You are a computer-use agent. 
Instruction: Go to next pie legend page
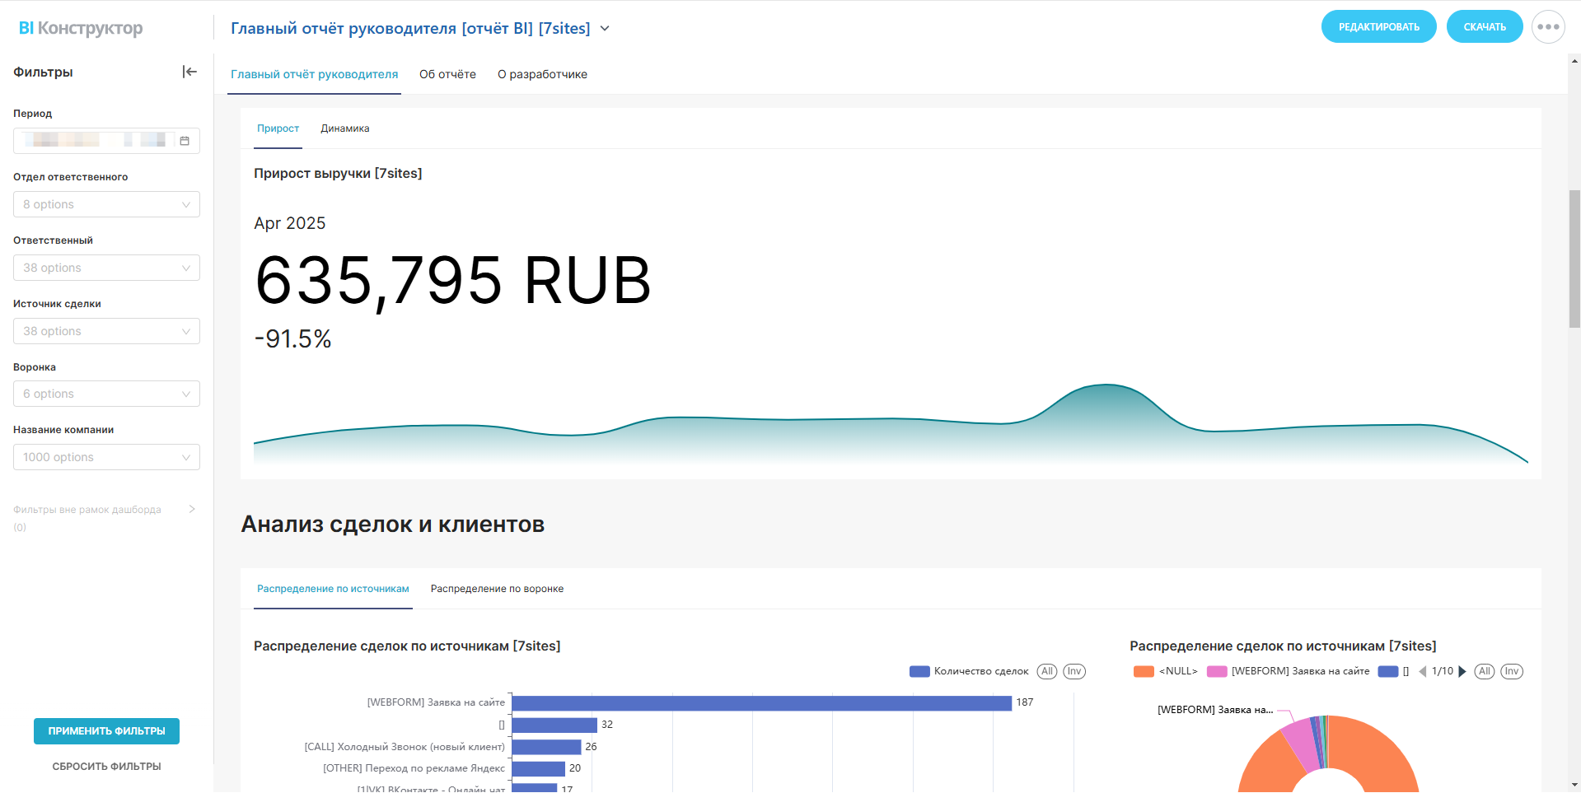pyautogui.click(x=1462, y=671)
